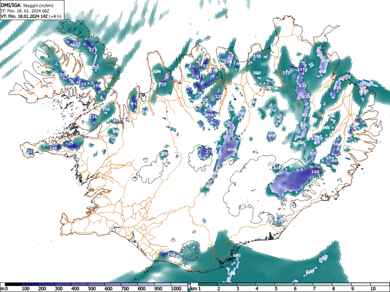The image size is (390, 292).
Task: Select the pale swatch between 900 and 1000 m
Action: pos(163,284)
